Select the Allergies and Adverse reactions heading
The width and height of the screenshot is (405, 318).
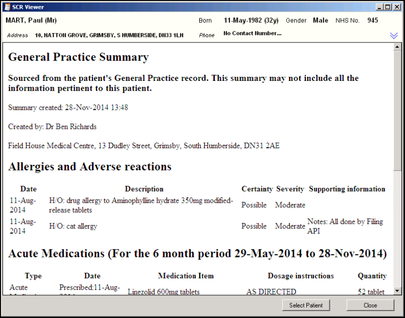pyautogui.click(x=89, y=167)
